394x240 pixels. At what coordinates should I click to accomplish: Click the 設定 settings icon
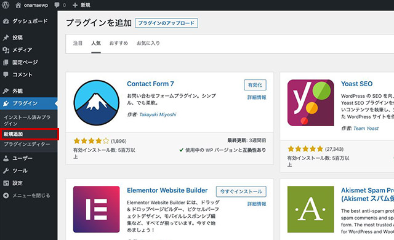6,183
